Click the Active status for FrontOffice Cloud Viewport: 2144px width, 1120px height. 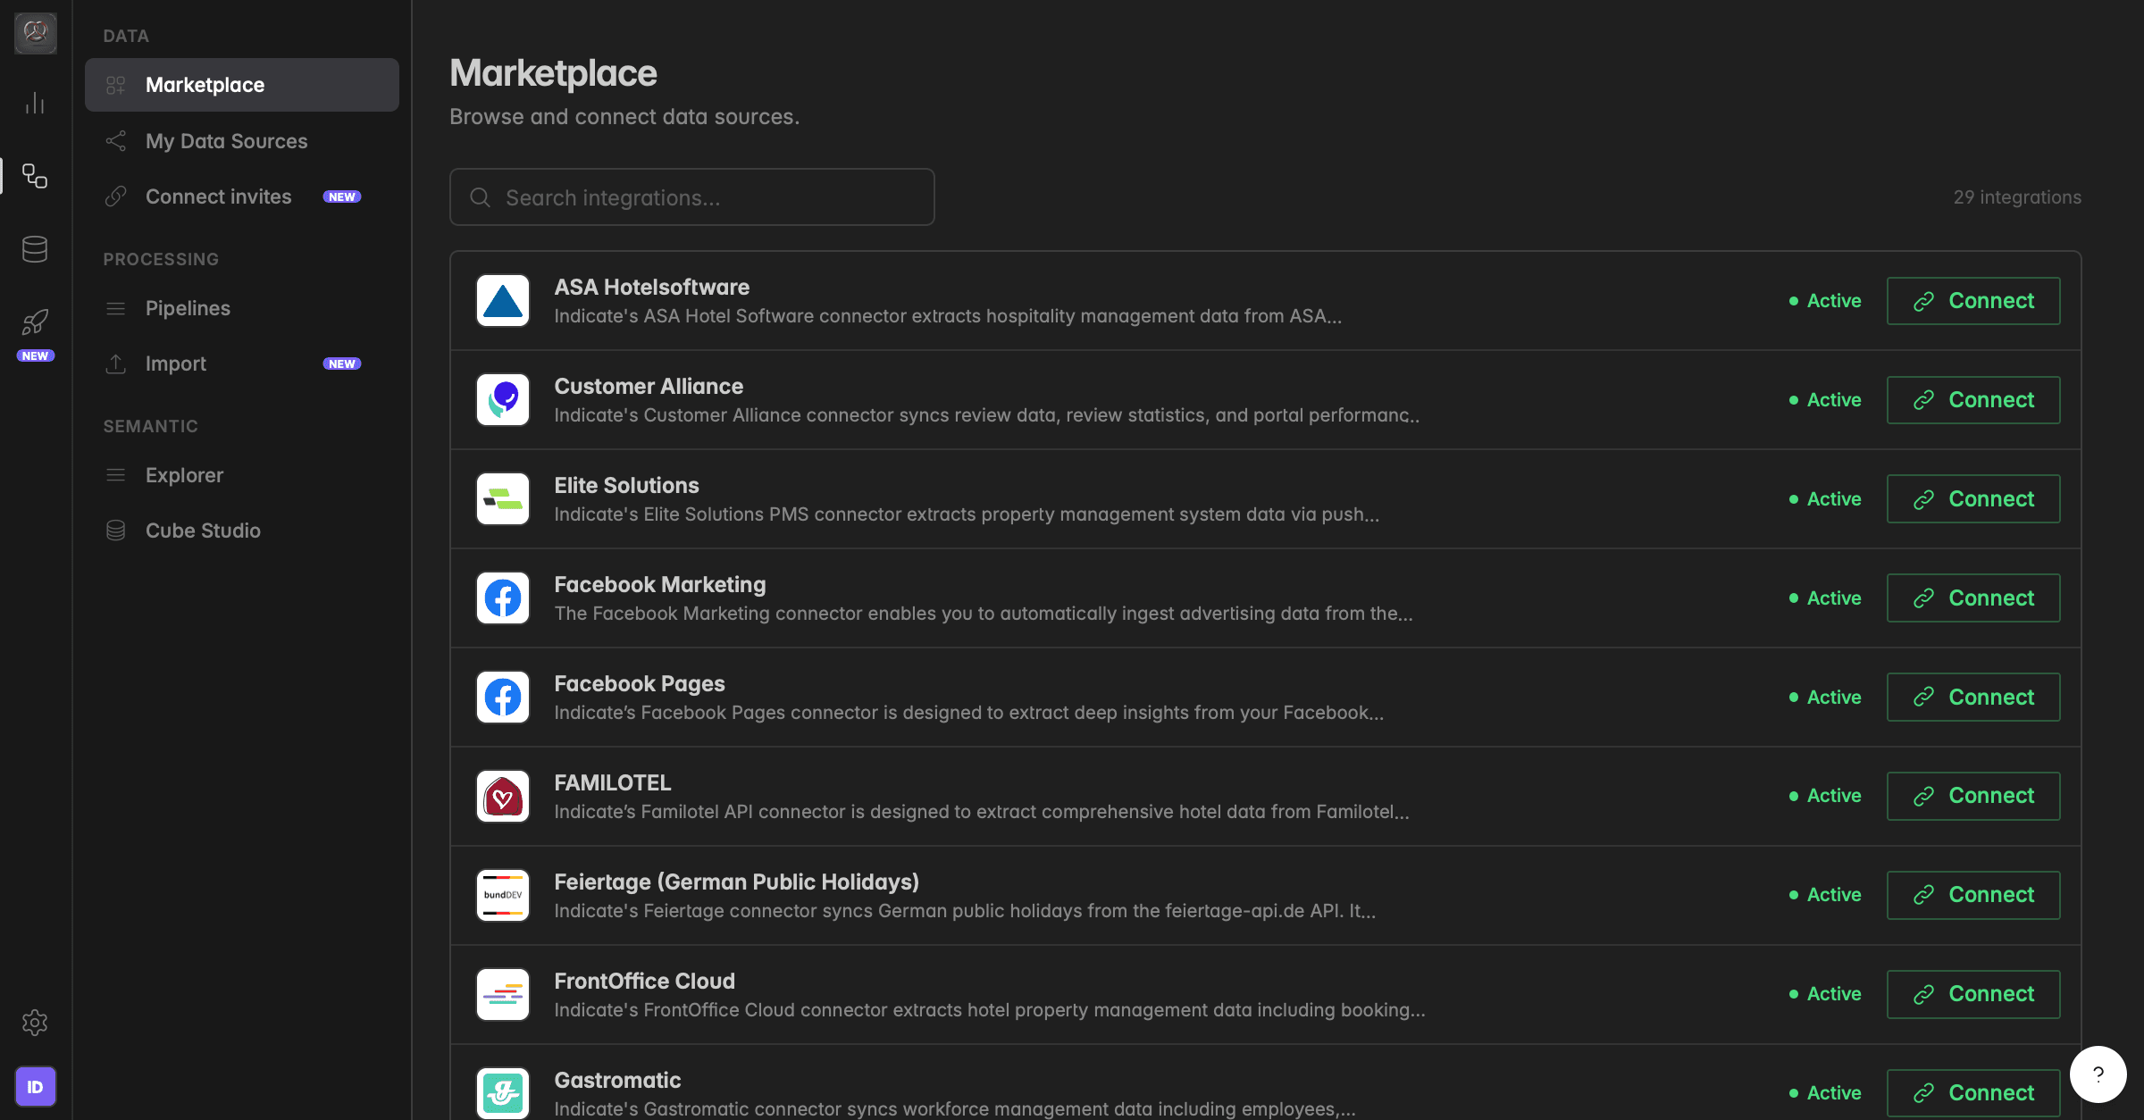point(1826,994)
